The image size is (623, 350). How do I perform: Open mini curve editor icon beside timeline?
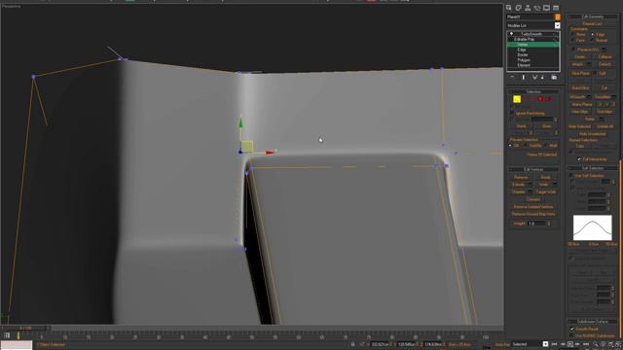[x=7, y=335]
